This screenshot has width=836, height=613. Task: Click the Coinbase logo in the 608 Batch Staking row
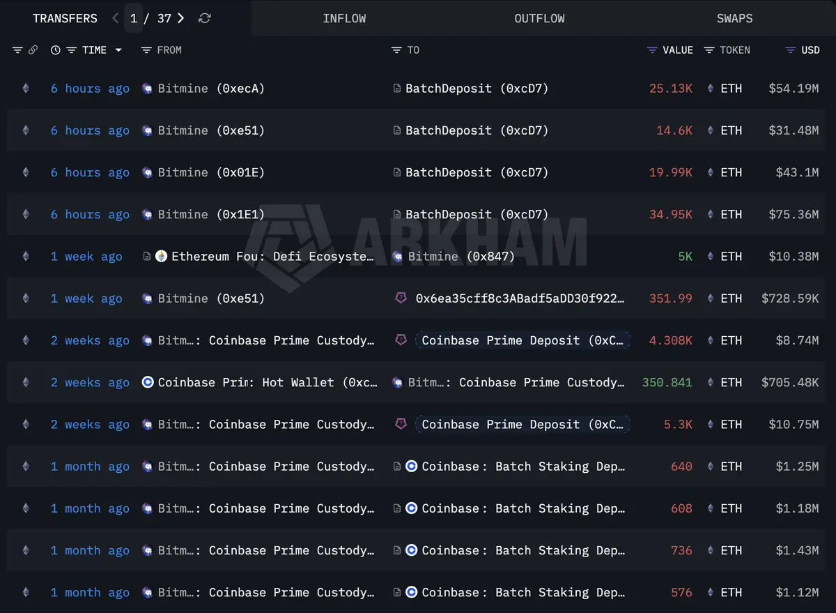coord(411,508)
